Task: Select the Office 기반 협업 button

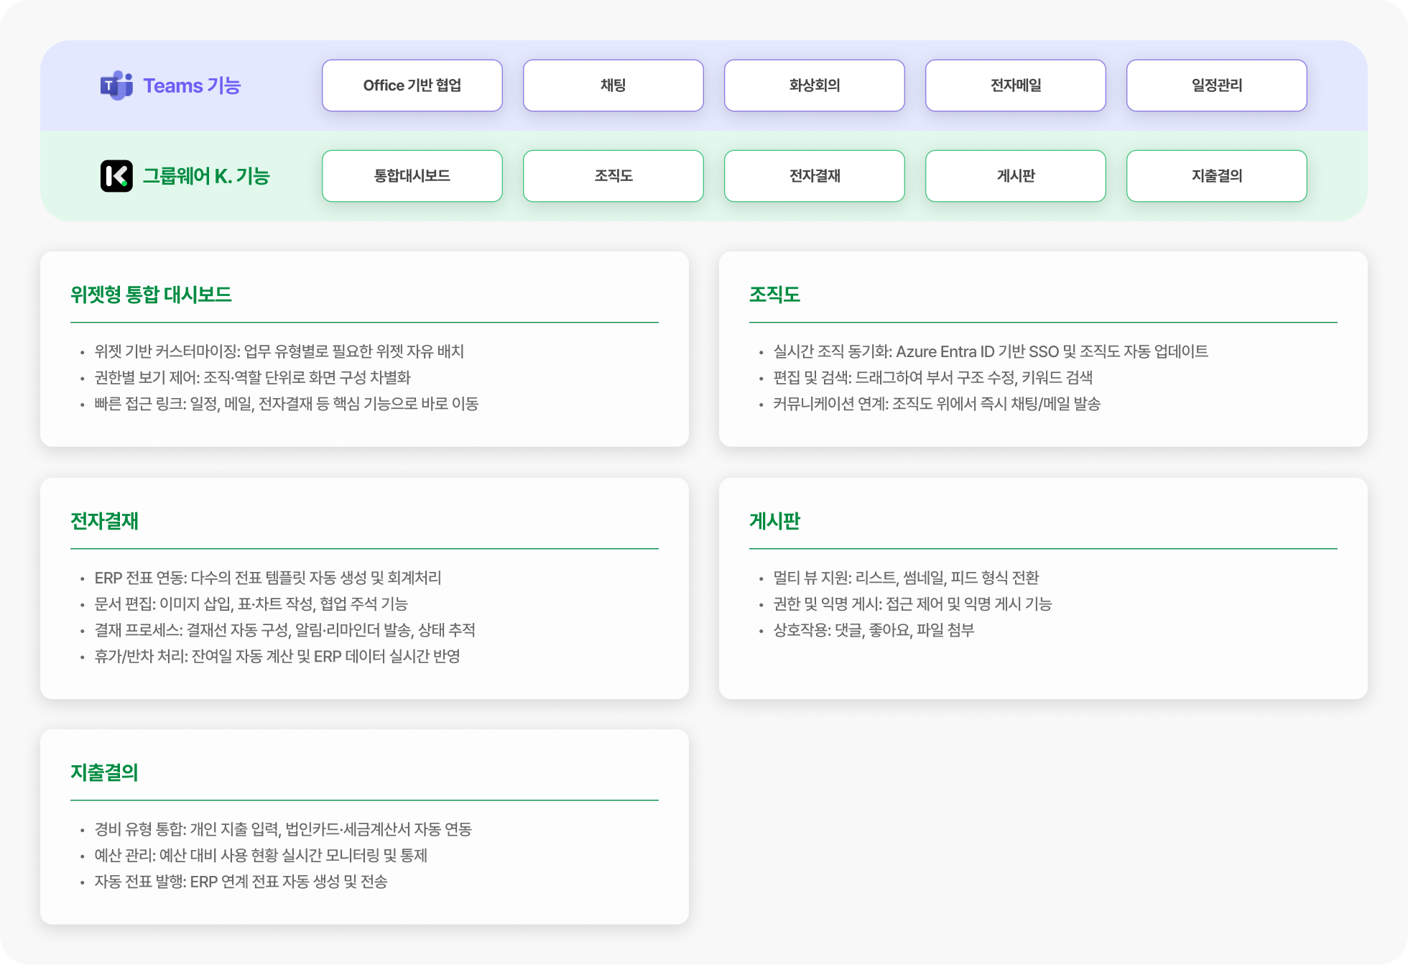Action: [412, 86]
